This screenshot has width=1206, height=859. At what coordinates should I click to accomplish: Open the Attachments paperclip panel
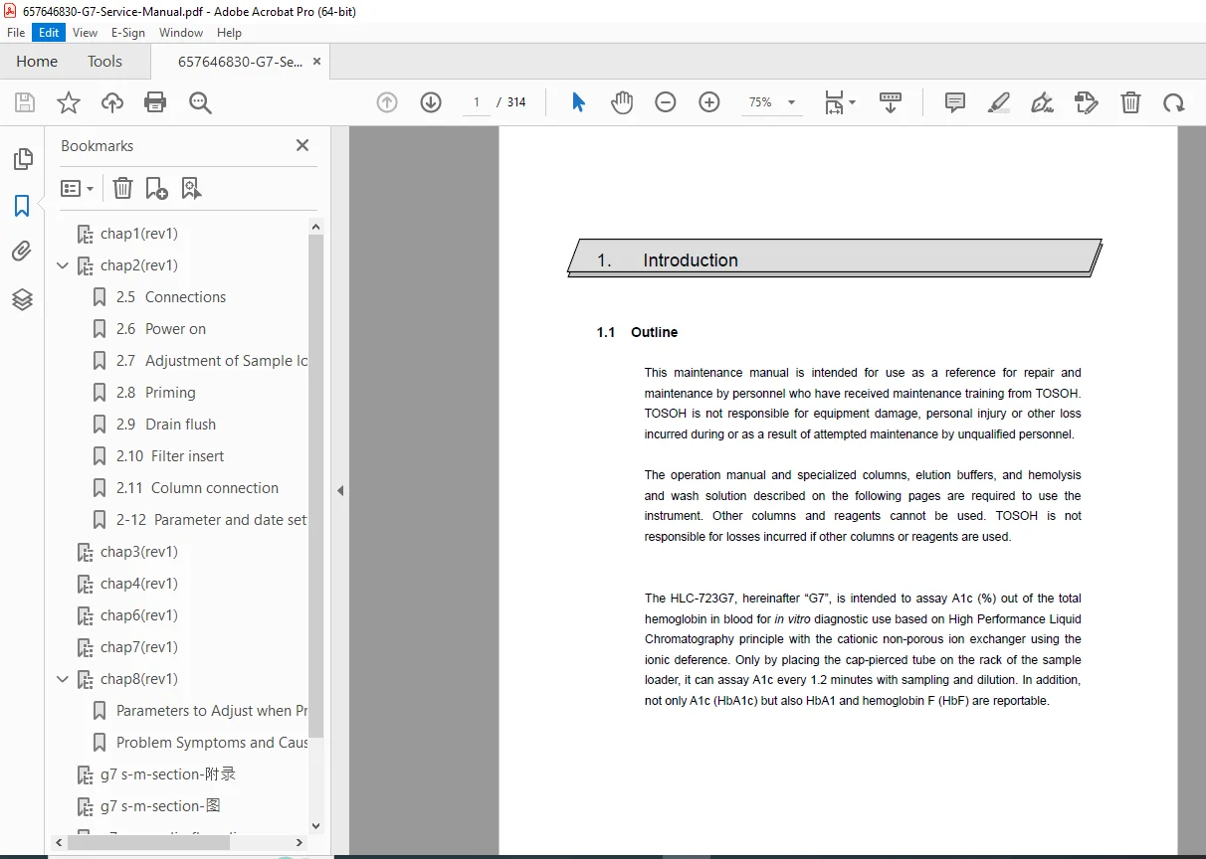point(22,252)
